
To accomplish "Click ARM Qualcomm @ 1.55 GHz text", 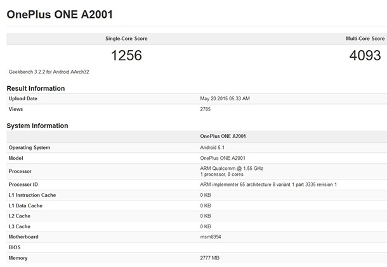I will 232,168.
